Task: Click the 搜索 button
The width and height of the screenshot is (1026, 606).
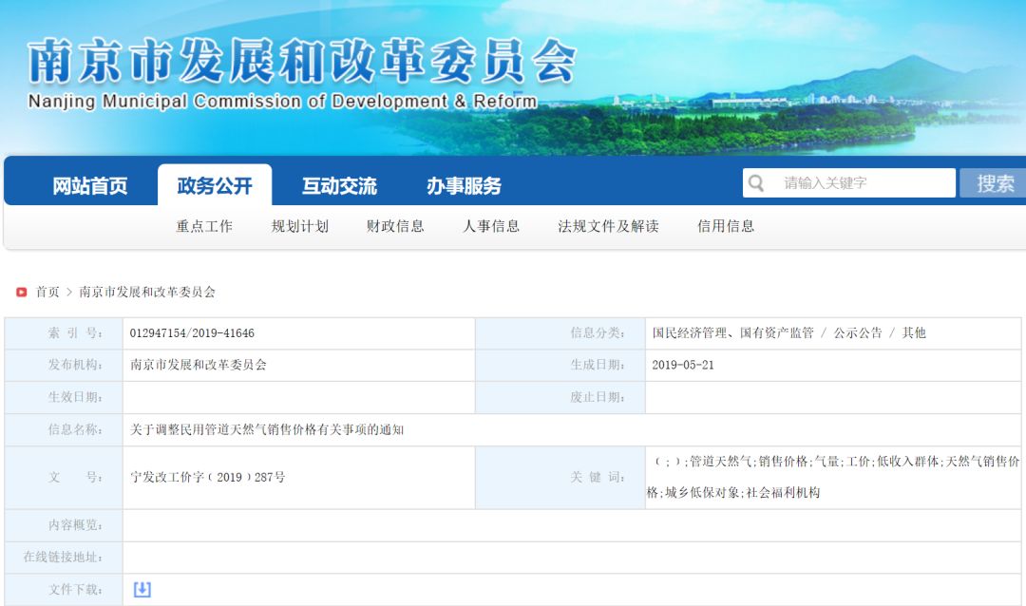Action: point(994,182)
